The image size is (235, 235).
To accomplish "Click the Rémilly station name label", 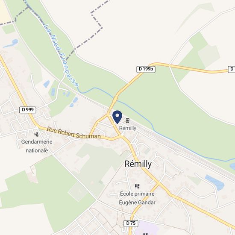I will (128, 128).
